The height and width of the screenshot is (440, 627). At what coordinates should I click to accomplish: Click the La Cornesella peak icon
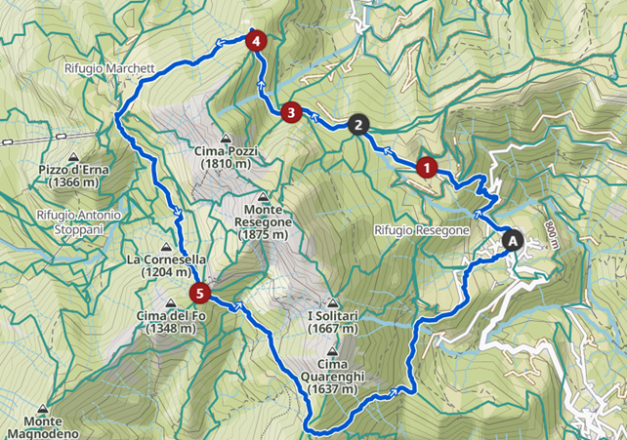pos(166,247)
